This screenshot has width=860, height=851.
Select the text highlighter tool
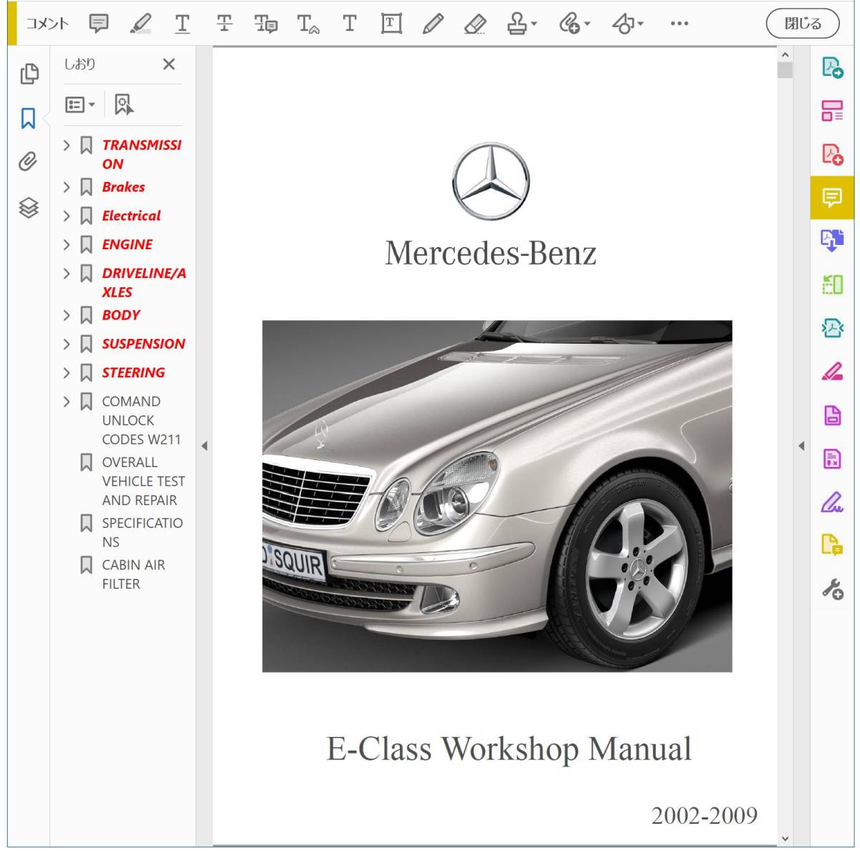[x=142, y=23]
